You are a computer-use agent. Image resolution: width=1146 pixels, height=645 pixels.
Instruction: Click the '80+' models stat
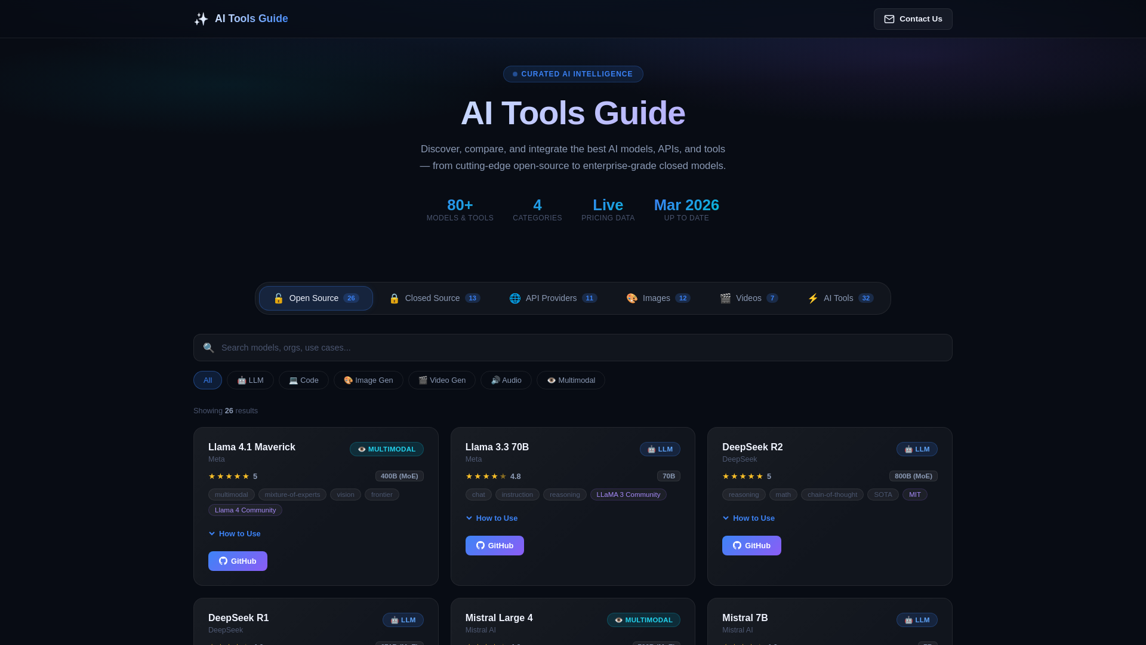(x=460, y=205)
